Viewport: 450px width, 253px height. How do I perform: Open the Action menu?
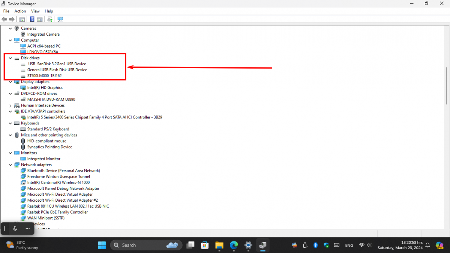(x=20, y=11)
